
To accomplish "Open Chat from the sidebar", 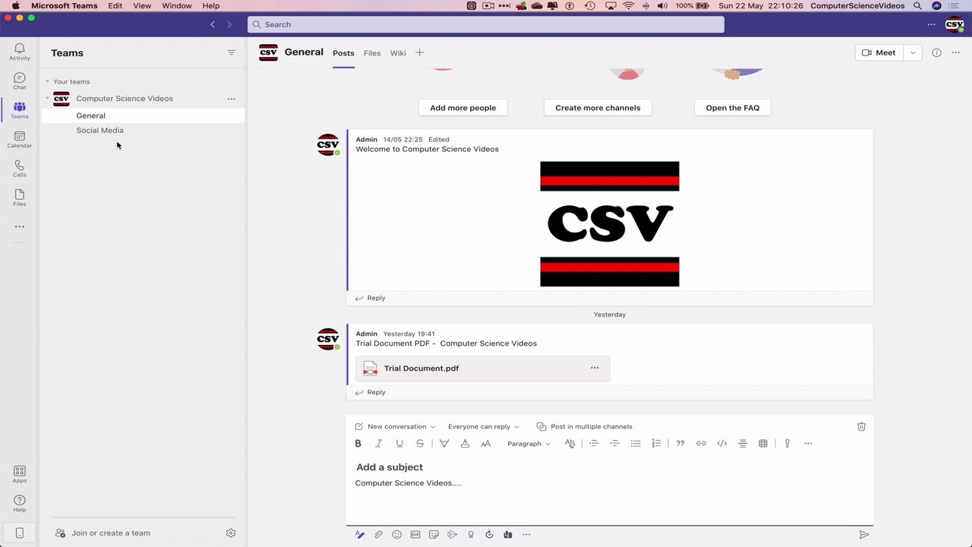I will pos(20,81).
